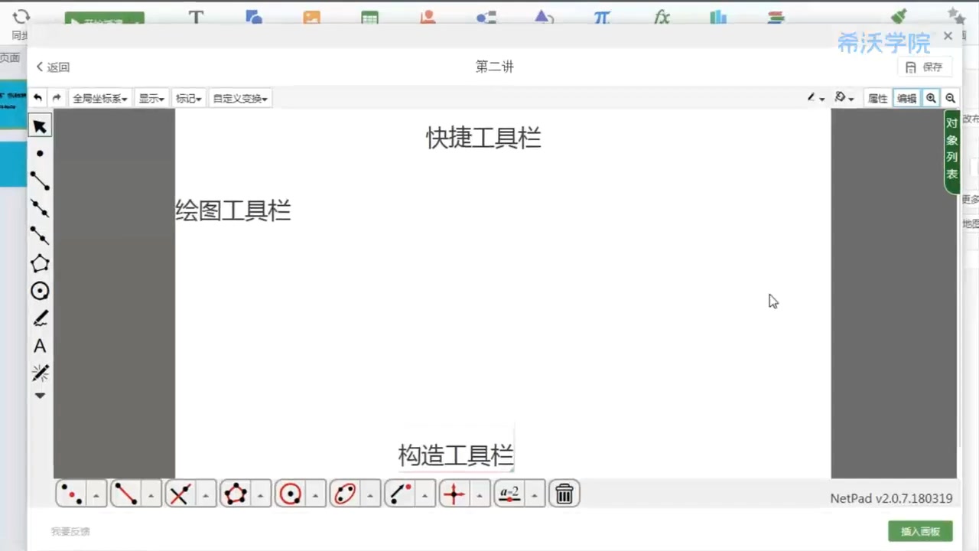The width and height of the screenshot is (979, 551).
Task: Expand options beside vector transformation tool
Action: click(424, 495)
